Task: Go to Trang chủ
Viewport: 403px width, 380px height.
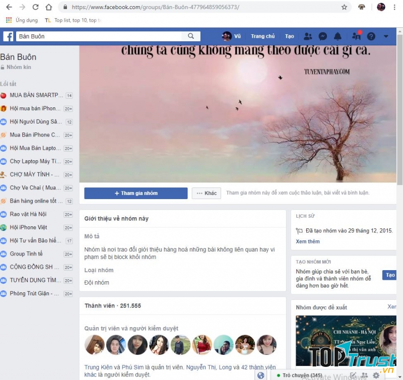Action: 262,36
